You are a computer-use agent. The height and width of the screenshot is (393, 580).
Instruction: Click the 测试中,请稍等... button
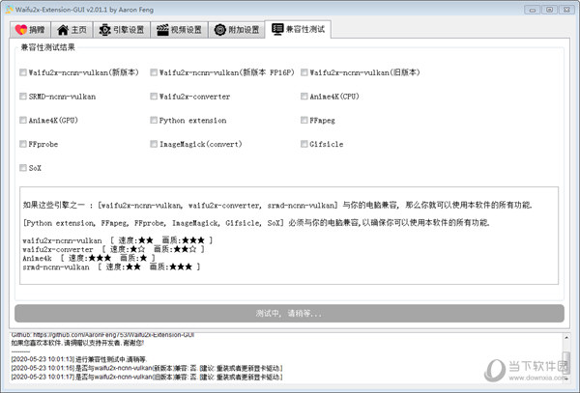(x=289, y=314)
